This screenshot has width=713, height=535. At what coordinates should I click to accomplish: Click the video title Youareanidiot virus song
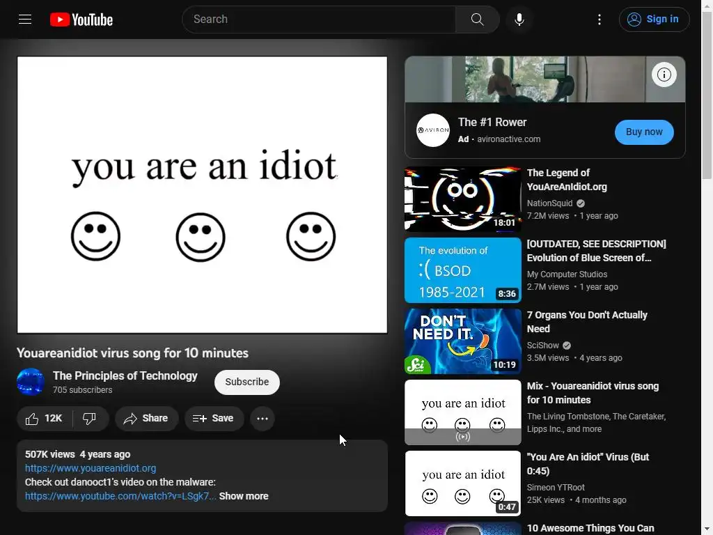coord(132,353)
